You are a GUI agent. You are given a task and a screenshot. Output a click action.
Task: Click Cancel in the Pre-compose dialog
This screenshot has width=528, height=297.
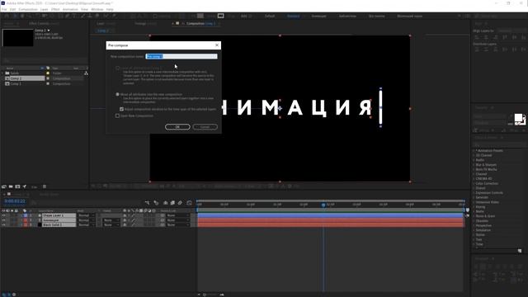pos(205,127)
